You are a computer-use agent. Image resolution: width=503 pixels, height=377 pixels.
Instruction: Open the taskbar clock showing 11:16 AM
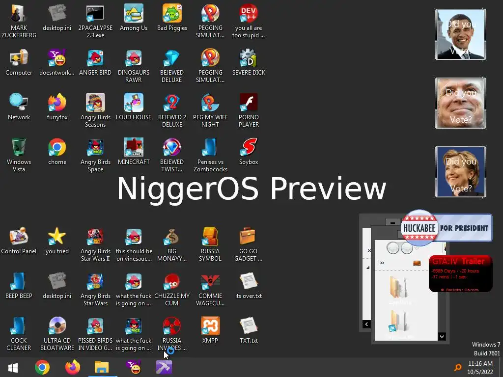[x=480, y=368]
